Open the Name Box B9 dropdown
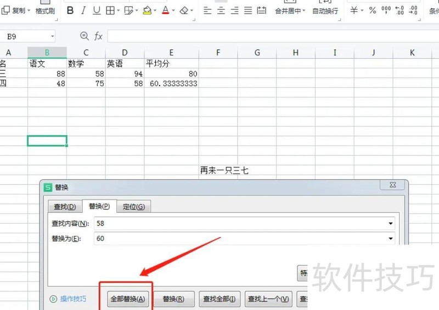This screenshot has width=439, height=310. 52,36
